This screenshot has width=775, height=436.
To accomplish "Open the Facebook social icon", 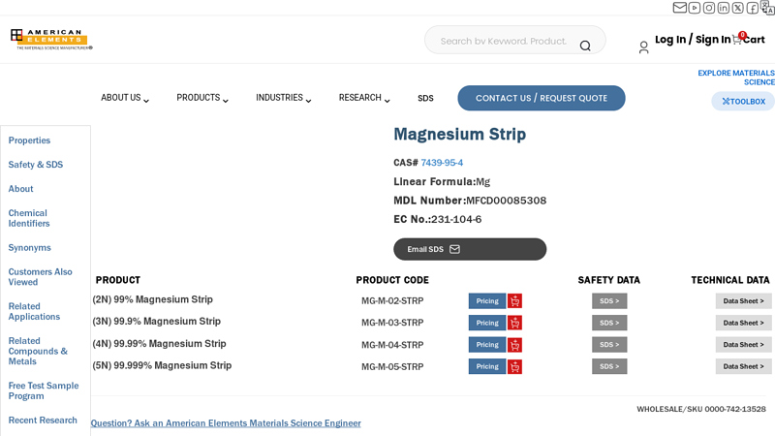I will click(753, 8).
